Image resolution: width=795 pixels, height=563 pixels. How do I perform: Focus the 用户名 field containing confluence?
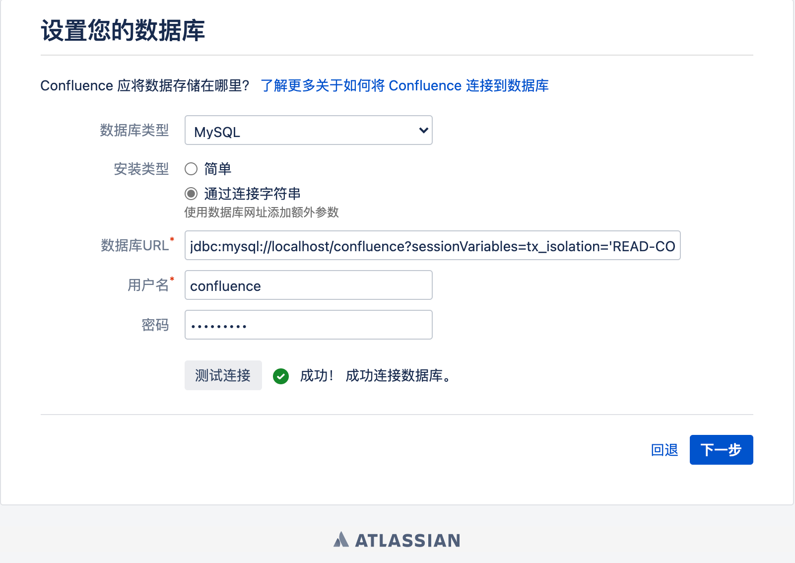coord(309,285)
